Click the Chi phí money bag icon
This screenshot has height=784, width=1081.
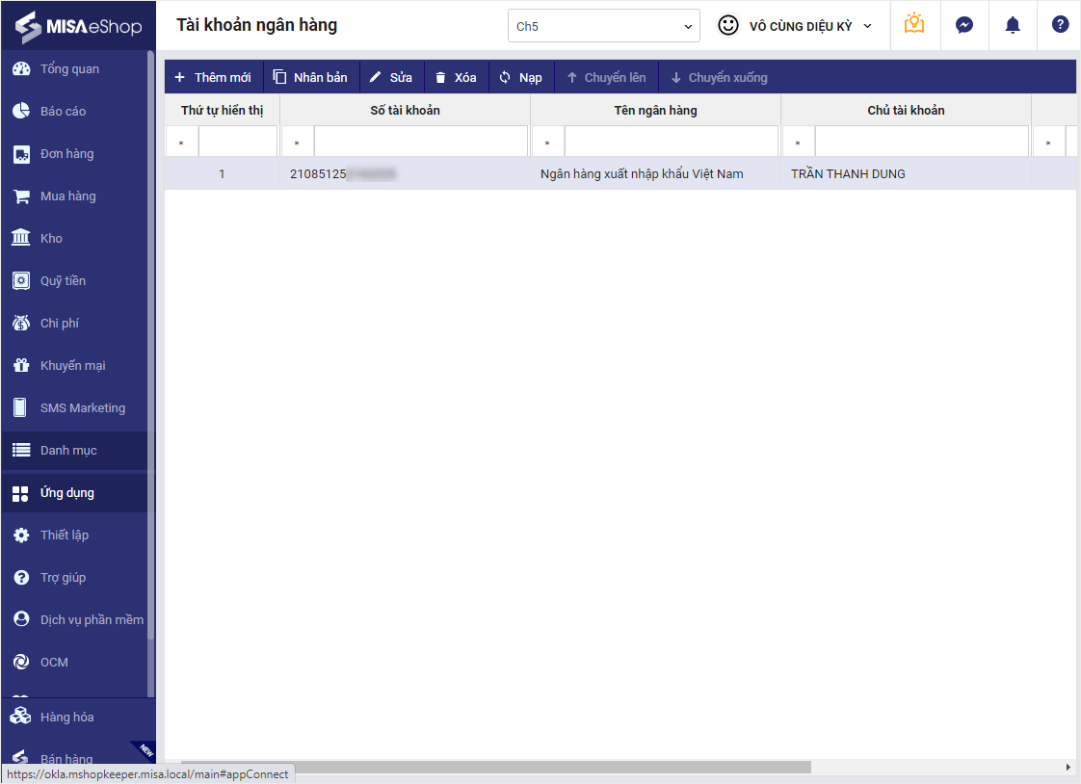coord(21,323)
